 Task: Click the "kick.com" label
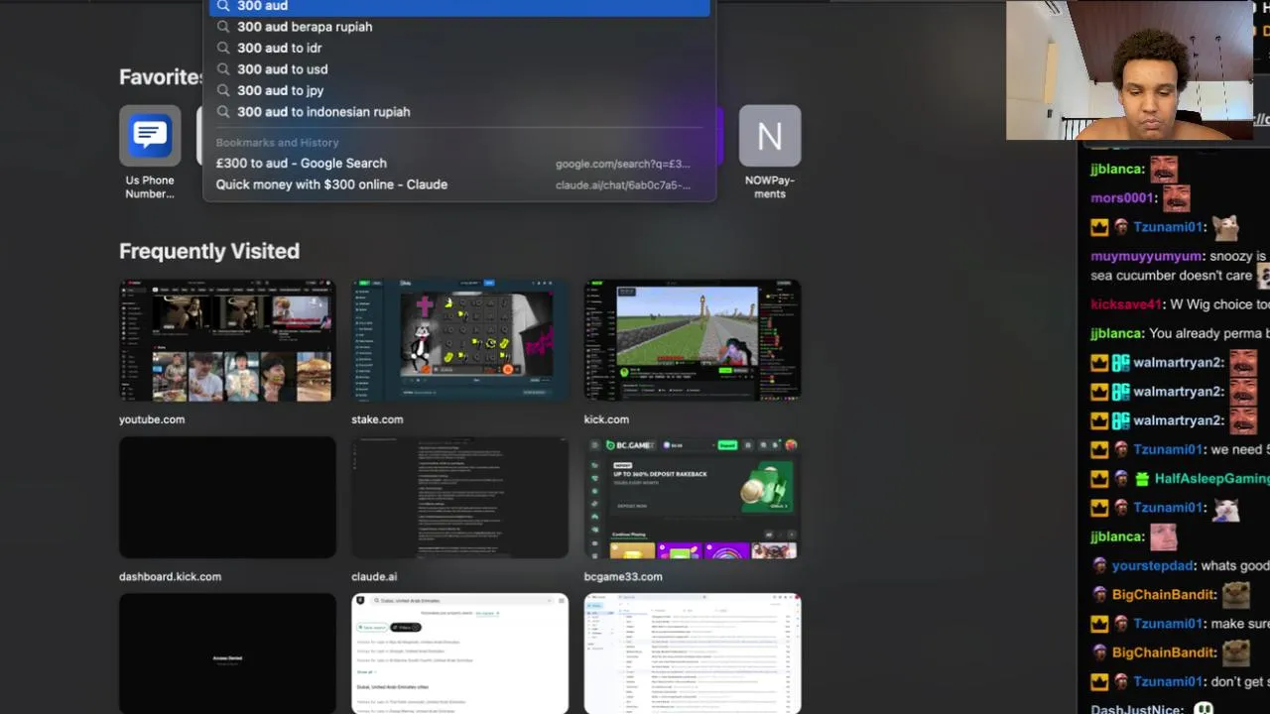coord(606,419)
